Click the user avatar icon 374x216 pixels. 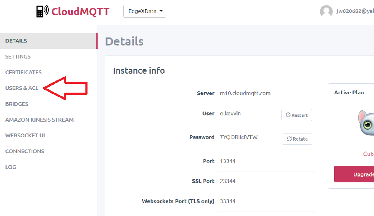click(326, 11)
